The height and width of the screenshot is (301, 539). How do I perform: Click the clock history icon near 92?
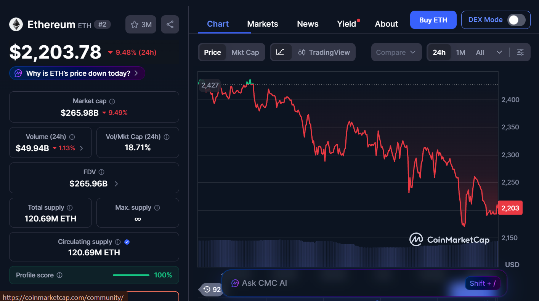coord(206,290)
